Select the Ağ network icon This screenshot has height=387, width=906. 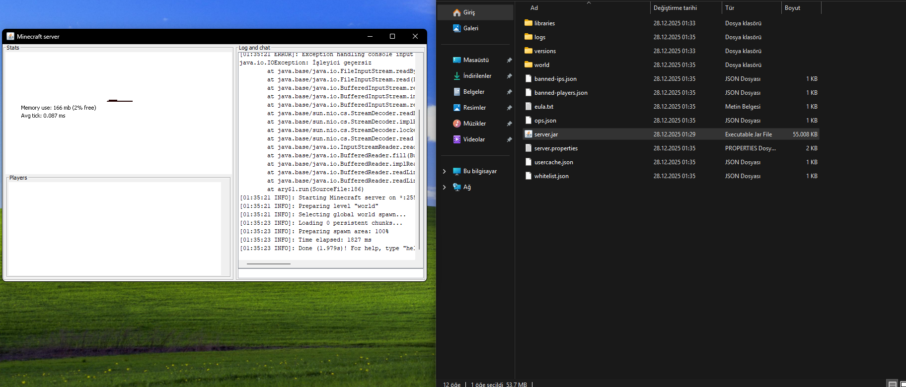point(456,187)
